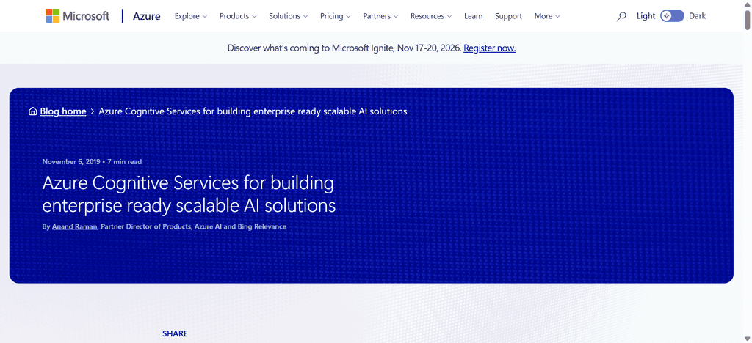Go to Blog home breadcrumb
The height and width of the screenshot is (343, 752).
pyautogui.click(x=63, y=111)
